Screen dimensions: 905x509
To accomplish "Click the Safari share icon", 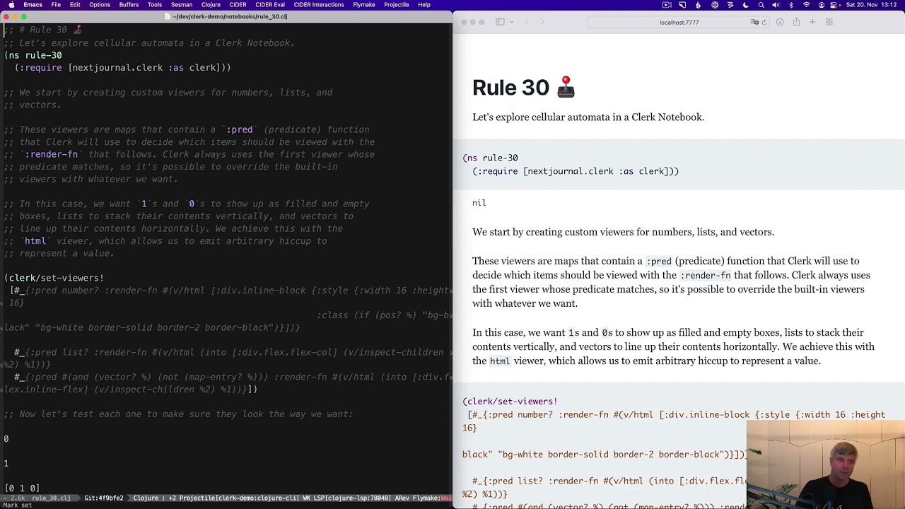I will pos(796,23).
